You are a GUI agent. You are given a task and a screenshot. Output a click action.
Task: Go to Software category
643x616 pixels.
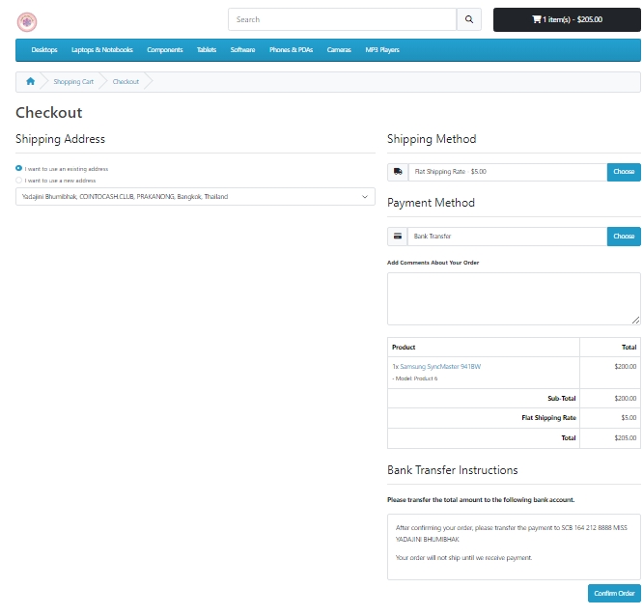tap(242, 49)
